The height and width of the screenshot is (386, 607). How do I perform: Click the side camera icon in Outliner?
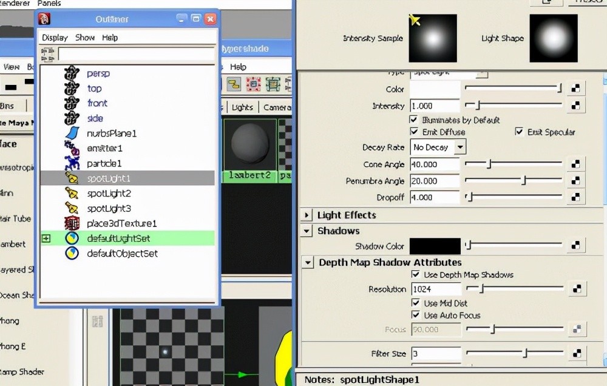click(x=72, y=118)
